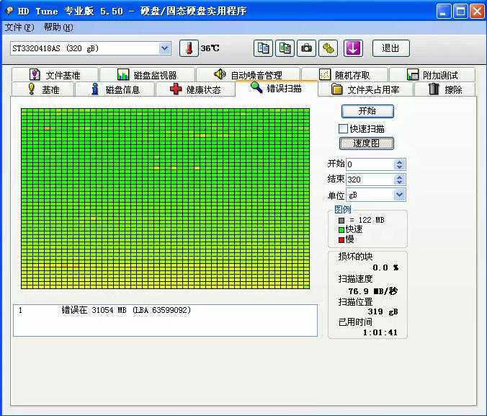This screenshot has height=416, width=487.
Task: Click the 快速 green legend swatch
Action: (341, 230)
